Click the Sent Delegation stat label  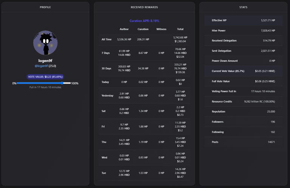point(221,51)
